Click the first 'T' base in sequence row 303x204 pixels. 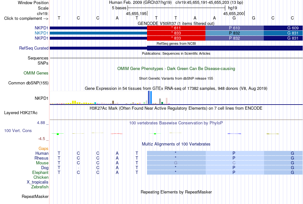click(x=59, y=18)
